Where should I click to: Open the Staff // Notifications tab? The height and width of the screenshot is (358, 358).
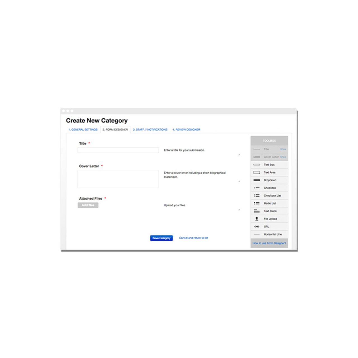(150, 129)
